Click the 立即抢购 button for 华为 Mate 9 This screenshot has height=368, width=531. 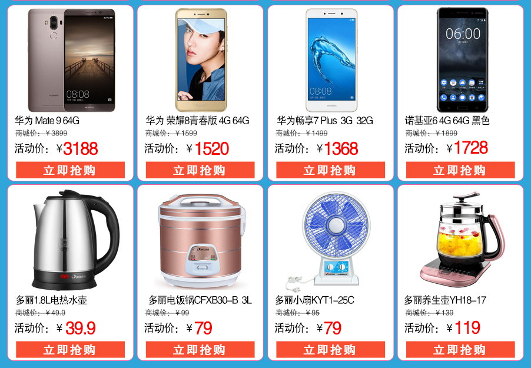(x=71, y=170)
